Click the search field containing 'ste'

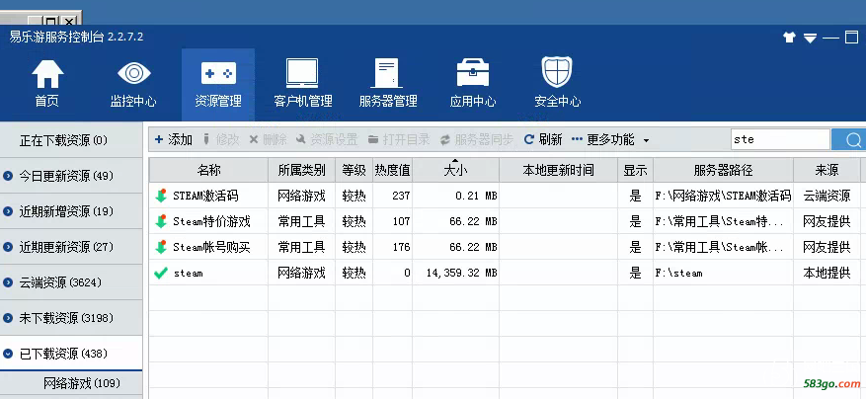coord(780,140)
